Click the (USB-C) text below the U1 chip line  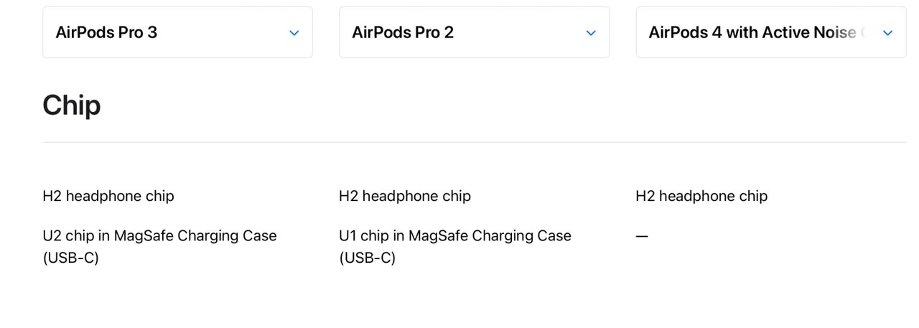point(367,258)
